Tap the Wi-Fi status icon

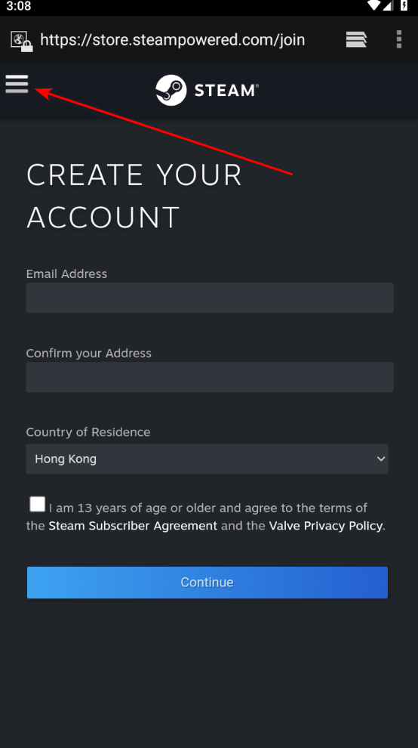tap(374, 5)
